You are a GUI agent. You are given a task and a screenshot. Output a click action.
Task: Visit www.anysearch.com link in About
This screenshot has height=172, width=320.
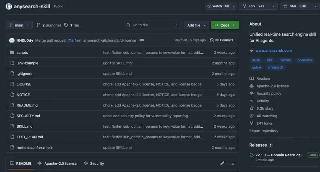click(x=273, y=51)
